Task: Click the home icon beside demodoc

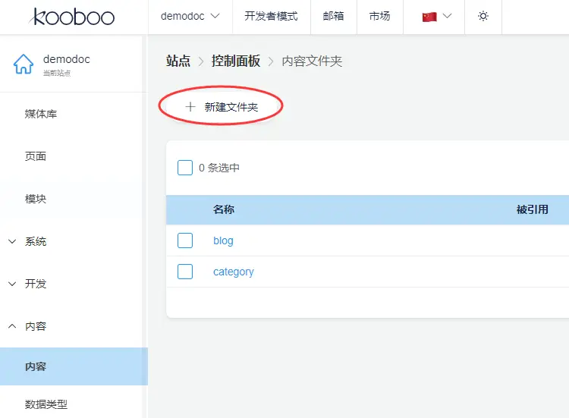Action: click(x=24, y=64)
